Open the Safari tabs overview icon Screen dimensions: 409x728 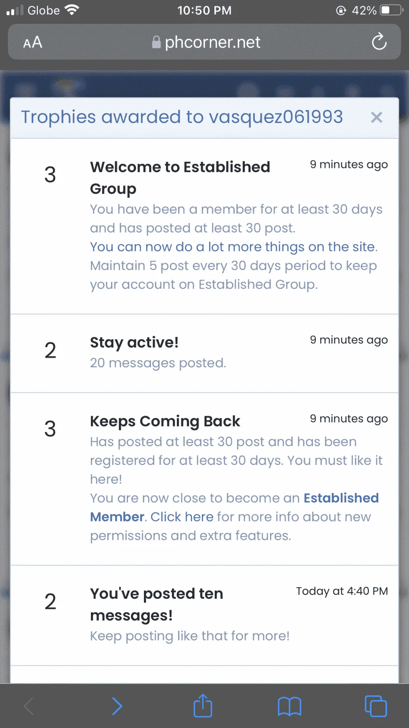(376, 706)
